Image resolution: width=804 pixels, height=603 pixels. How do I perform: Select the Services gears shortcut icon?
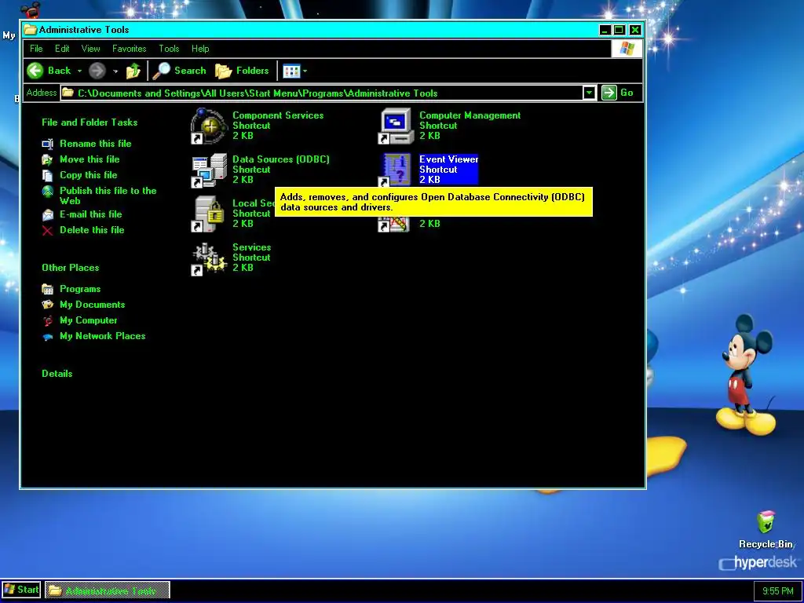click(x=208, y=258)
